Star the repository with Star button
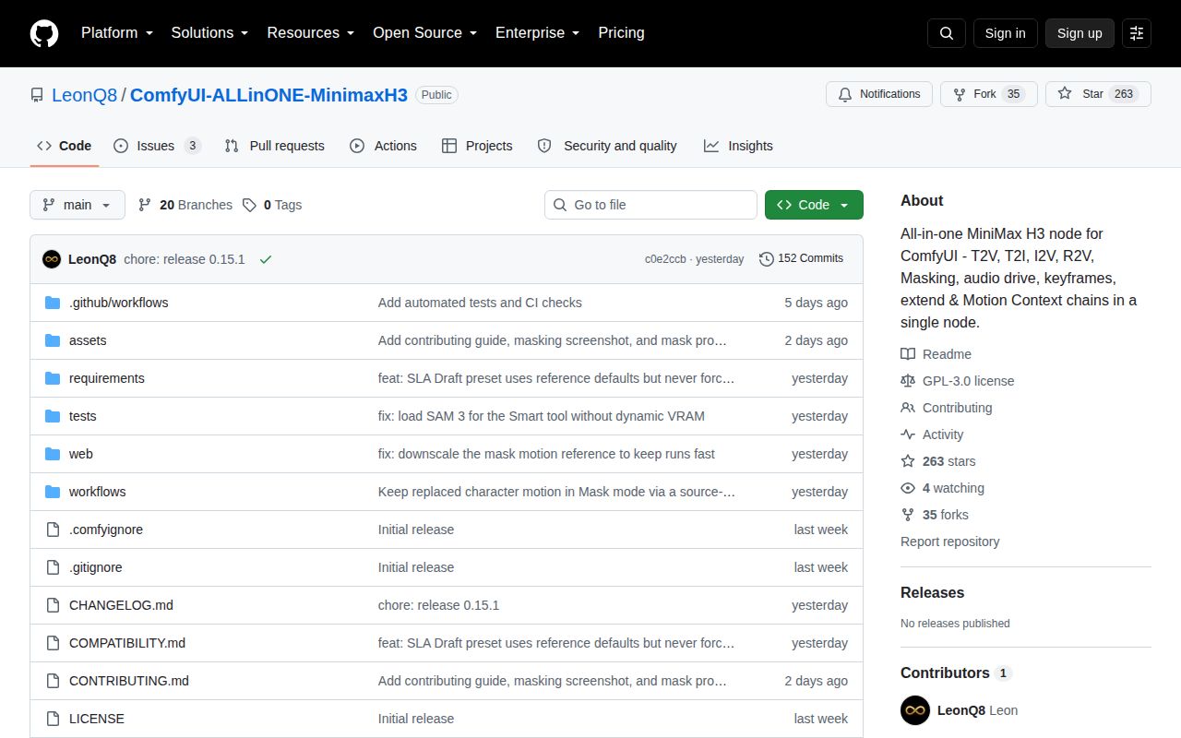Screen dimensions: 1181x738 coord(1098,94)
